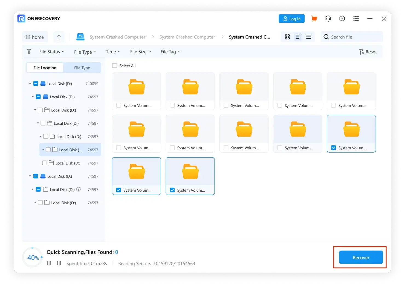Image resolution: width=405 pixels, height=284 pixels.
Task: Select the File Location tab
Action: tap(45, 68)
